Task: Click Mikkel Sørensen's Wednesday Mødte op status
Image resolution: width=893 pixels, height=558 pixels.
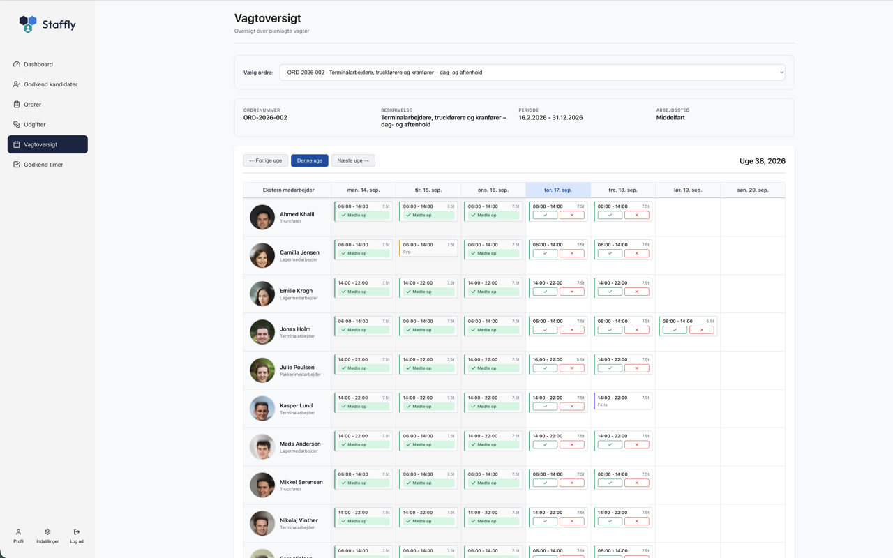Action: (x=493, y=483)
